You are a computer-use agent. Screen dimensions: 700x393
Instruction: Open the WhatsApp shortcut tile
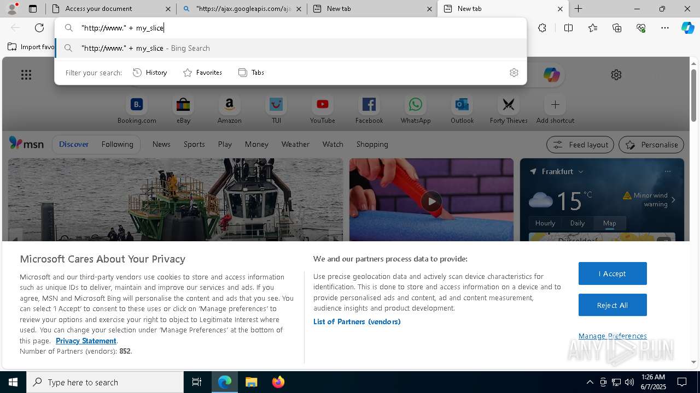point(416,109)
